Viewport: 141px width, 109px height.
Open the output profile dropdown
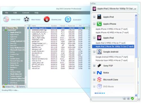tap(114, 9)
